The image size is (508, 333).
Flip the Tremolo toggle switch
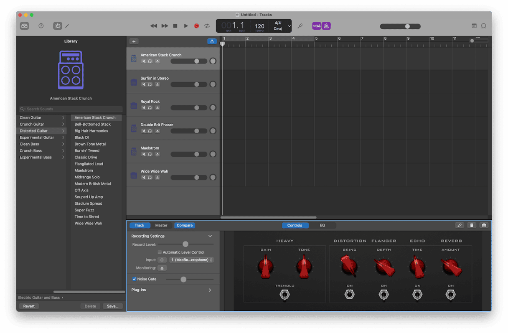(284, 295)
